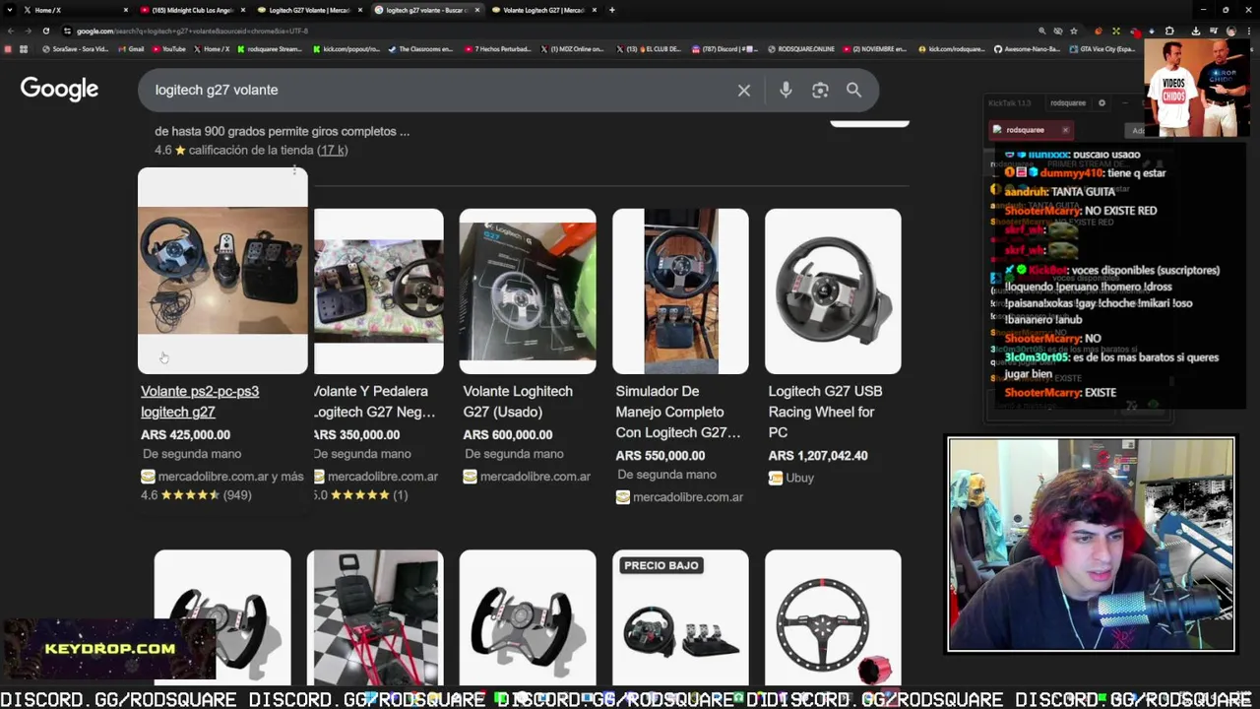The image size is (1260, 709).
Task: Submit search with magnifying glass icon
Action: point(853,91)
